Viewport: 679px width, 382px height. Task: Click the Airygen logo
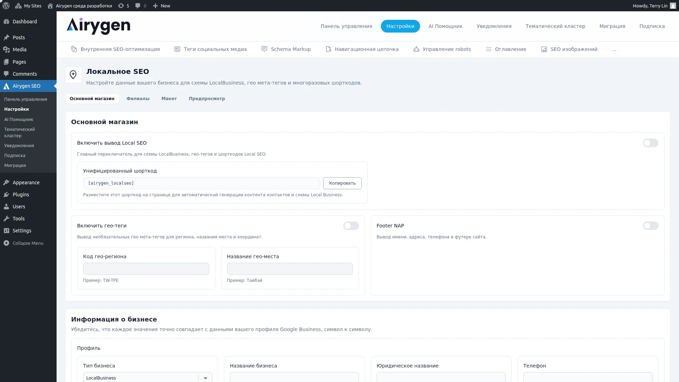(98, 26)
